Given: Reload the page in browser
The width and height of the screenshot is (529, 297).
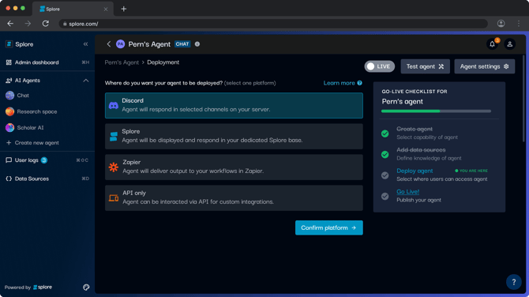Looking at the screenshot, I should [x=46, y=24].
